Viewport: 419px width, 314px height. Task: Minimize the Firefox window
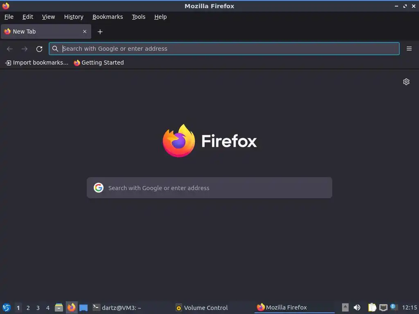(x=396, y=6)
